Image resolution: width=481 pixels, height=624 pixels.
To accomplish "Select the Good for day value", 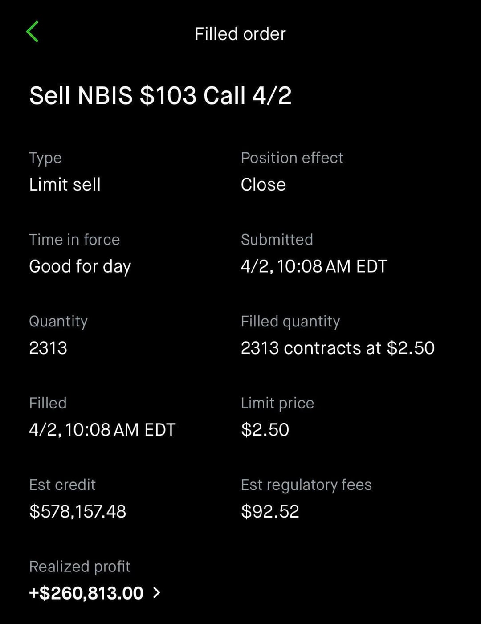I will coord(80,266).
